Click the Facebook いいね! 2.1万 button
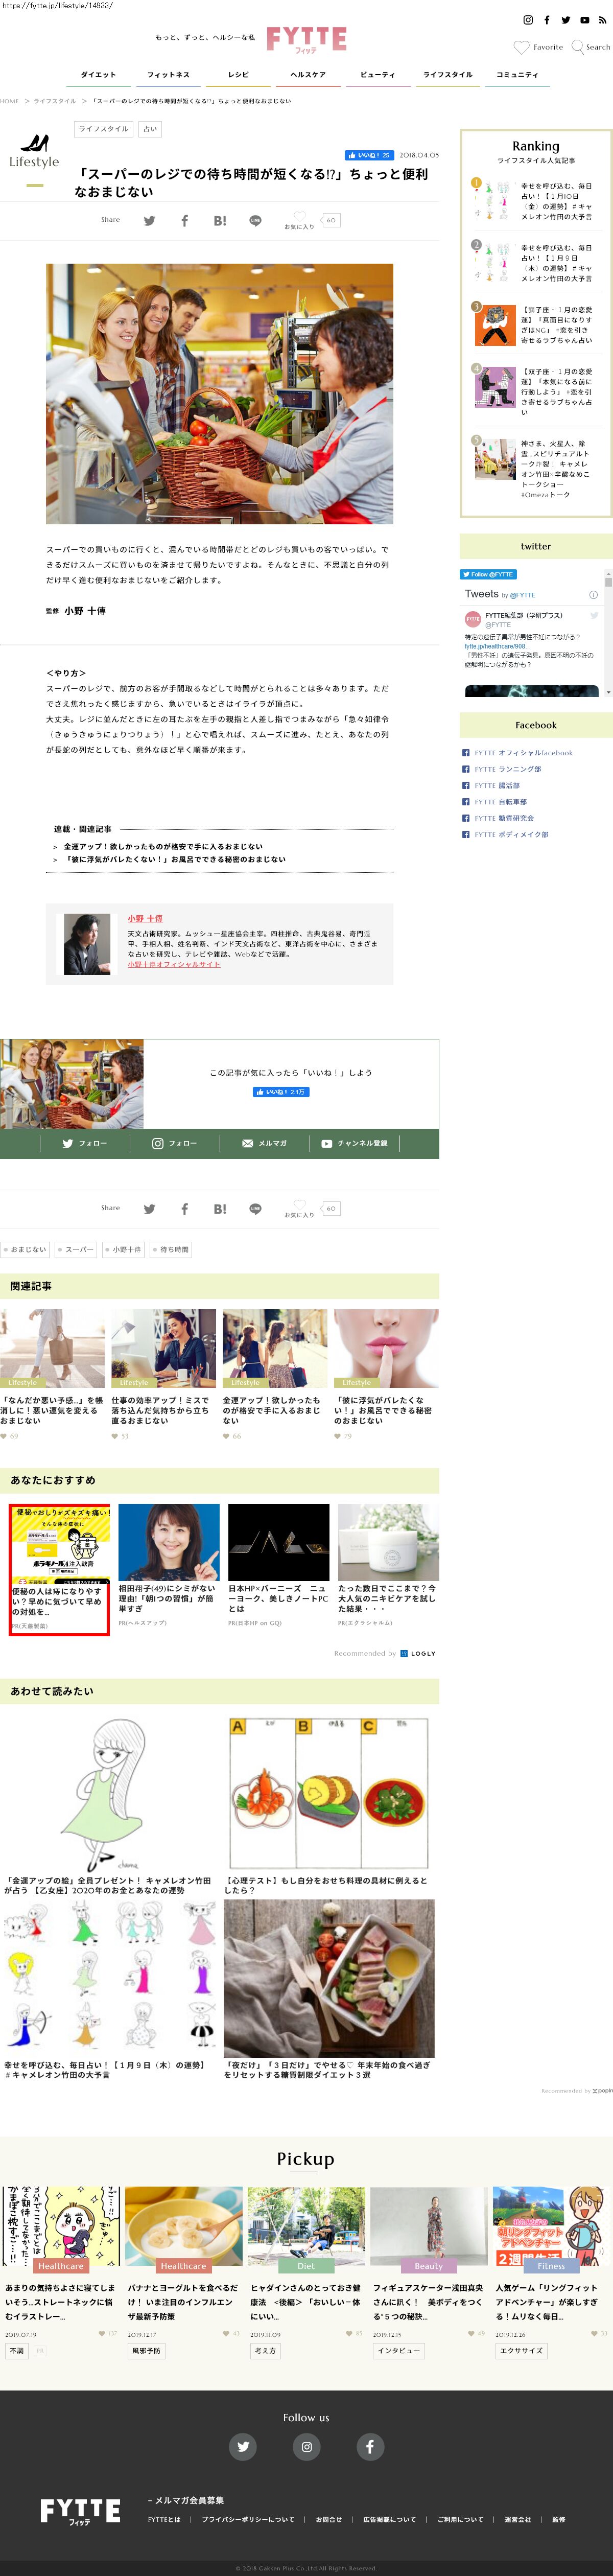This screenshot has height=2576, width=613. pyautogui.click(x=281, y=1092)
